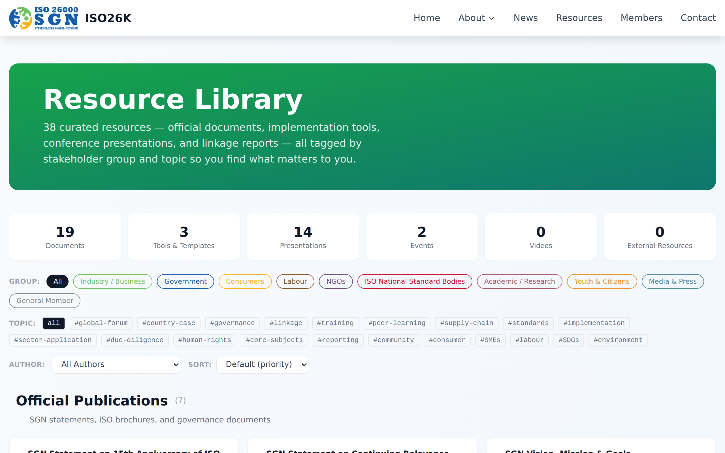Filter topics by #human-rights tag
The height and width of the screenshot is (453, 725).
pos(204,340)
